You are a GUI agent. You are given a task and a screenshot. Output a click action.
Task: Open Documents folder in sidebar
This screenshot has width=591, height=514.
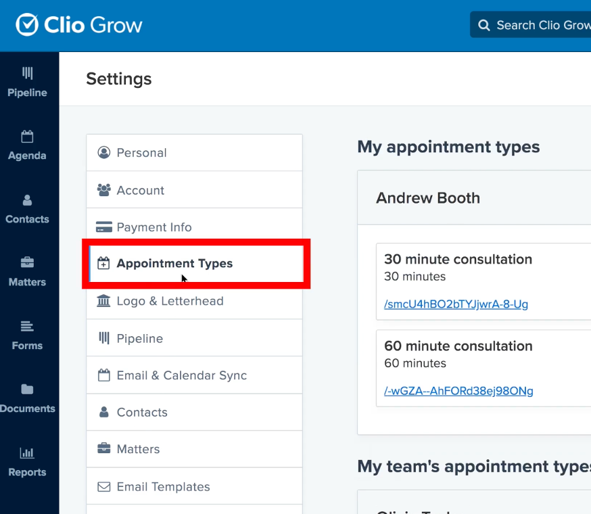coord(27,398)
